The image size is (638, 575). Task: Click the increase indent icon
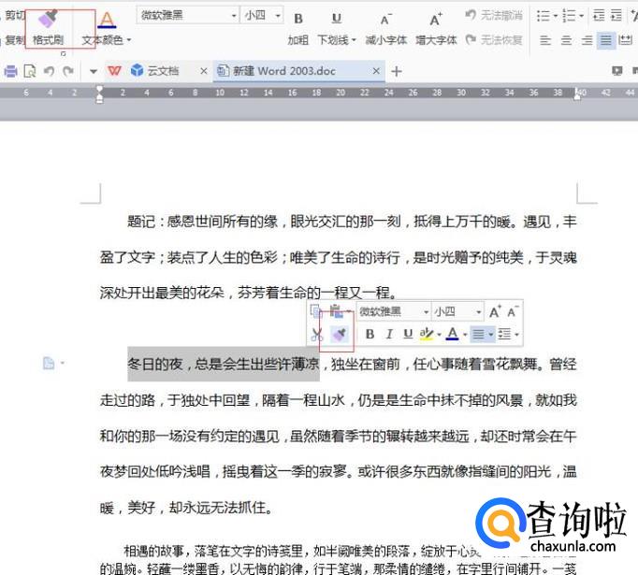pos(616,16)
